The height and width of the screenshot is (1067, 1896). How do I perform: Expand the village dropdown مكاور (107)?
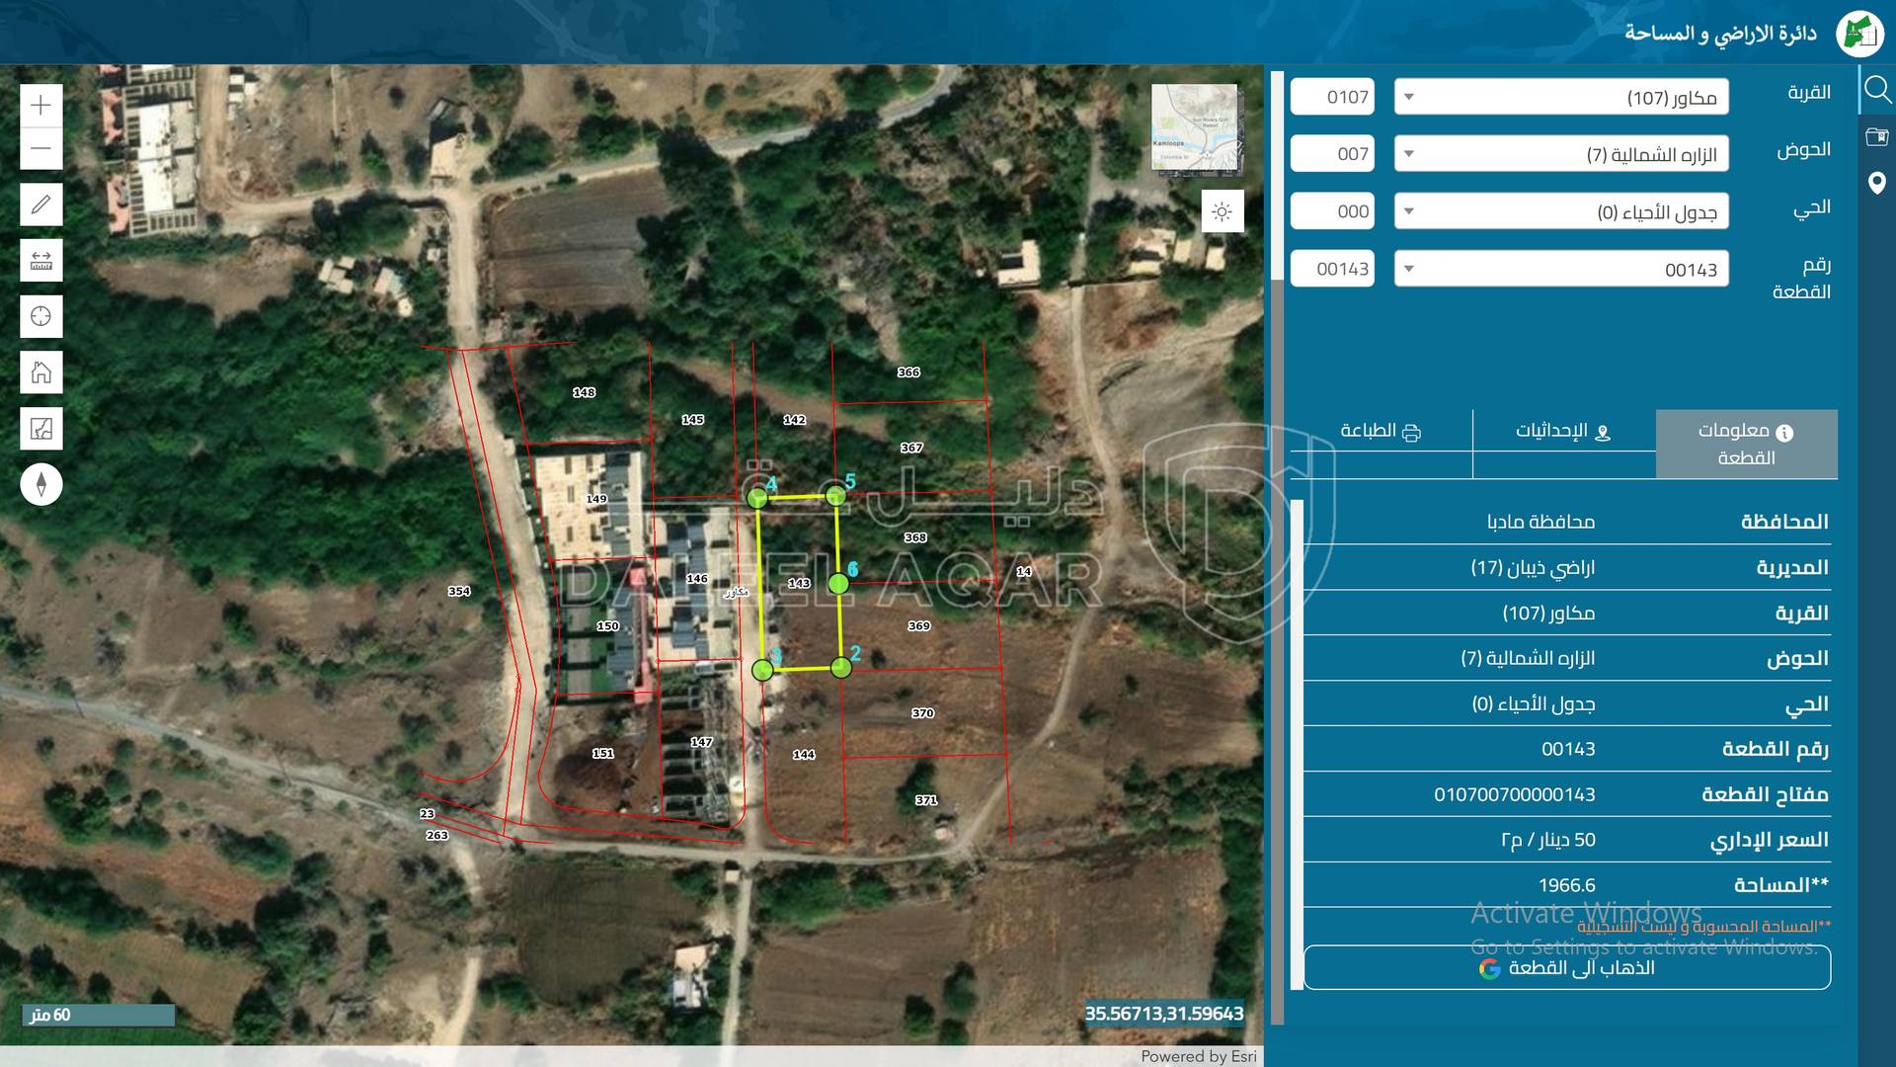tap(1560, 97)
